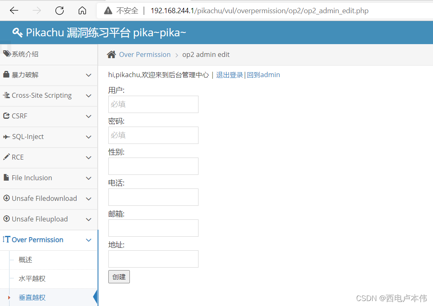Open the 系统介绍 menu item
This screenshot has width=433, height=306.
point(49,54)
